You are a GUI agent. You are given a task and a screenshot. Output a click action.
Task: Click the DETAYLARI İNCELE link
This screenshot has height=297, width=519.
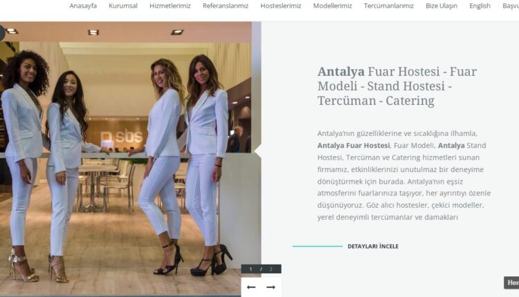click(x=373, y=247)
